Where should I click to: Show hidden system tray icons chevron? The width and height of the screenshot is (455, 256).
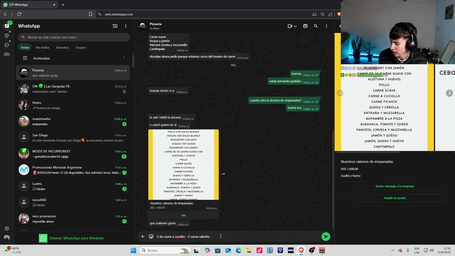pos(392,250)
